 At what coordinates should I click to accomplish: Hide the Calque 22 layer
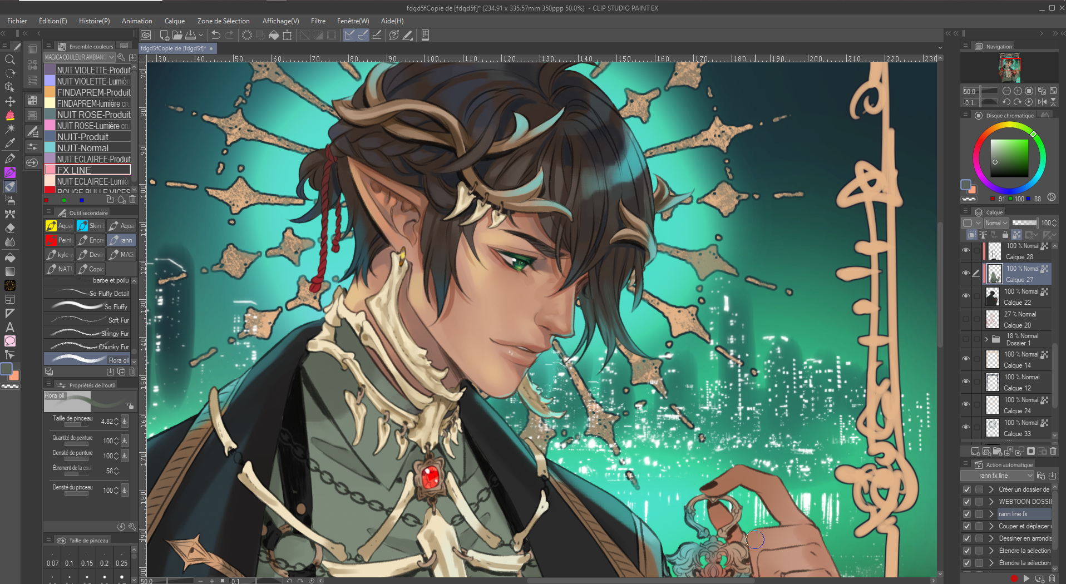(x=966, y=296)
